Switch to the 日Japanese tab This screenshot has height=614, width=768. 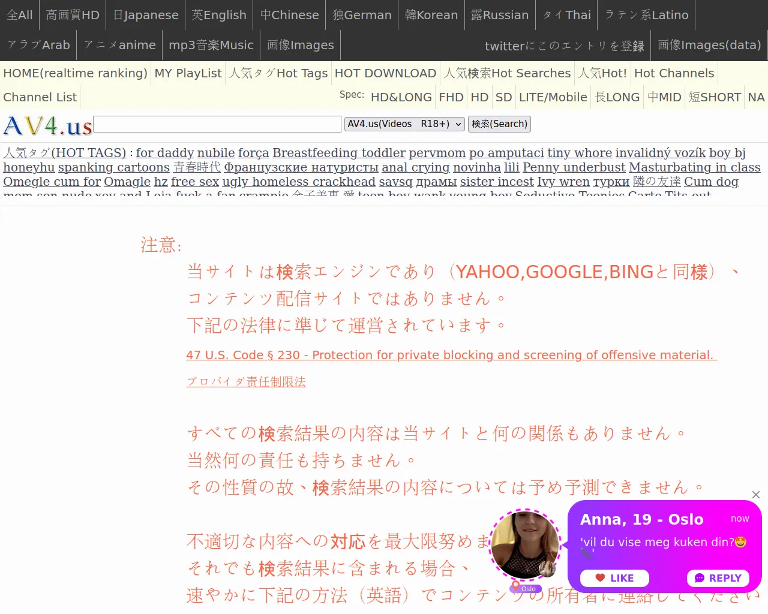[x=146, y=15]
